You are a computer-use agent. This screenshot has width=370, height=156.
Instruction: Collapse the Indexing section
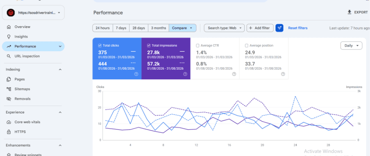(60, 70)
